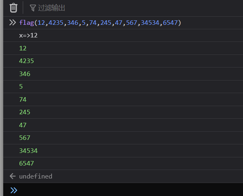
Task: Select the 74 output row
Action: pyautogui.click(x=123, y=99)
